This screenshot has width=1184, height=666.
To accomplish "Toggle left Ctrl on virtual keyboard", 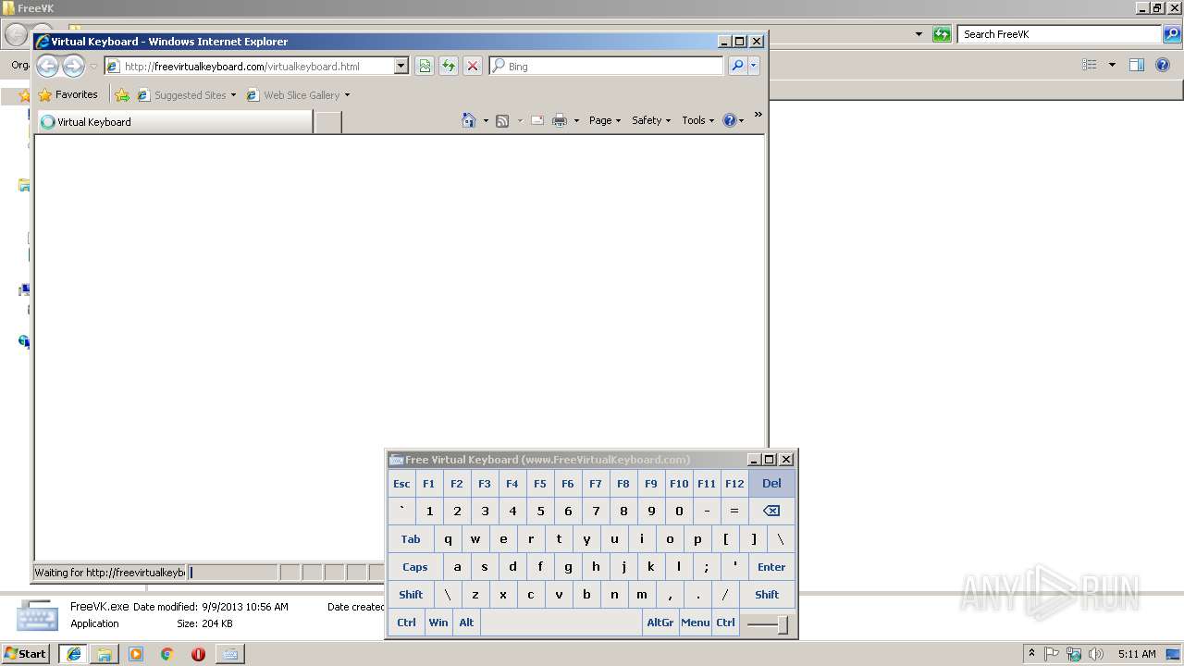I will click(406, 623).
